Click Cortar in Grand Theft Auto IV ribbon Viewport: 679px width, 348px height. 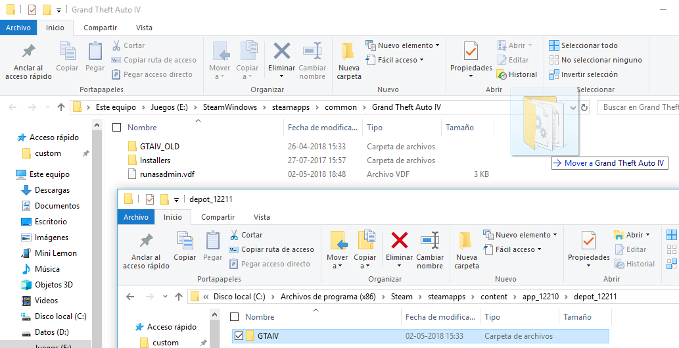(x=129, y=45)
